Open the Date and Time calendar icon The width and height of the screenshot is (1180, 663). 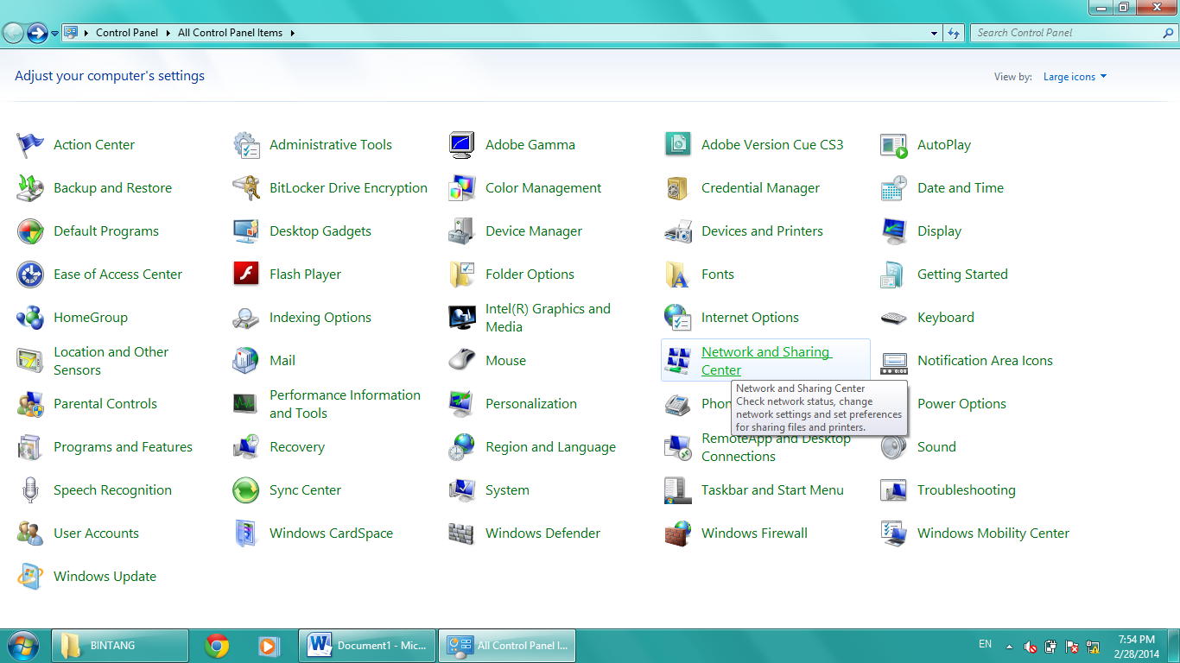pyautogui.click(x=894, y=188)
